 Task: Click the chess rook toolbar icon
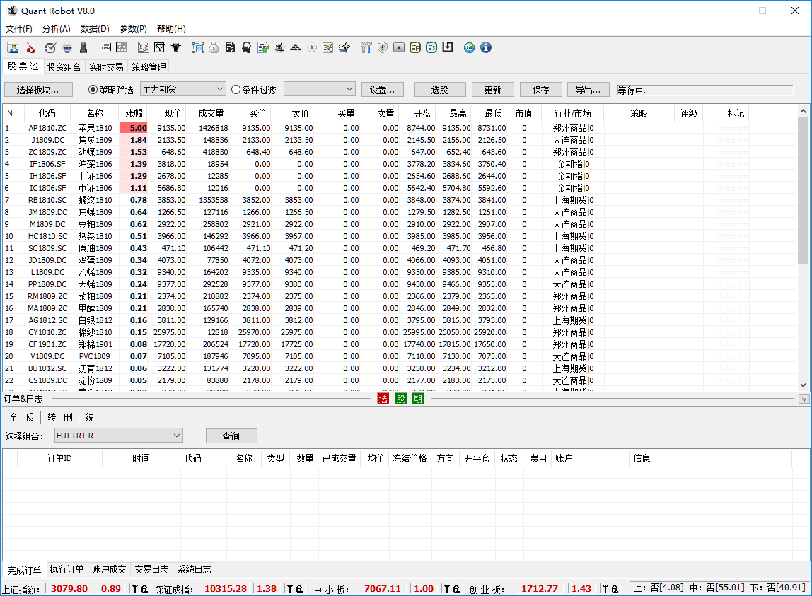tap(83, 47)
